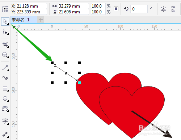Select the Artistic Media tool
This screenshot has width=181, height=140.
click(5, 78)
